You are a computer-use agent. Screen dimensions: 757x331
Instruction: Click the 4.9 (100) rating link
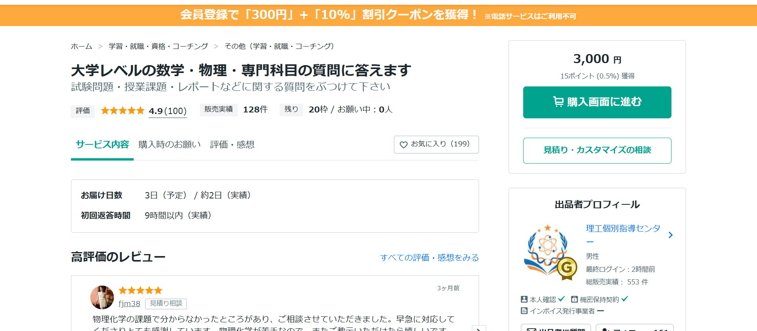(168, 111)
